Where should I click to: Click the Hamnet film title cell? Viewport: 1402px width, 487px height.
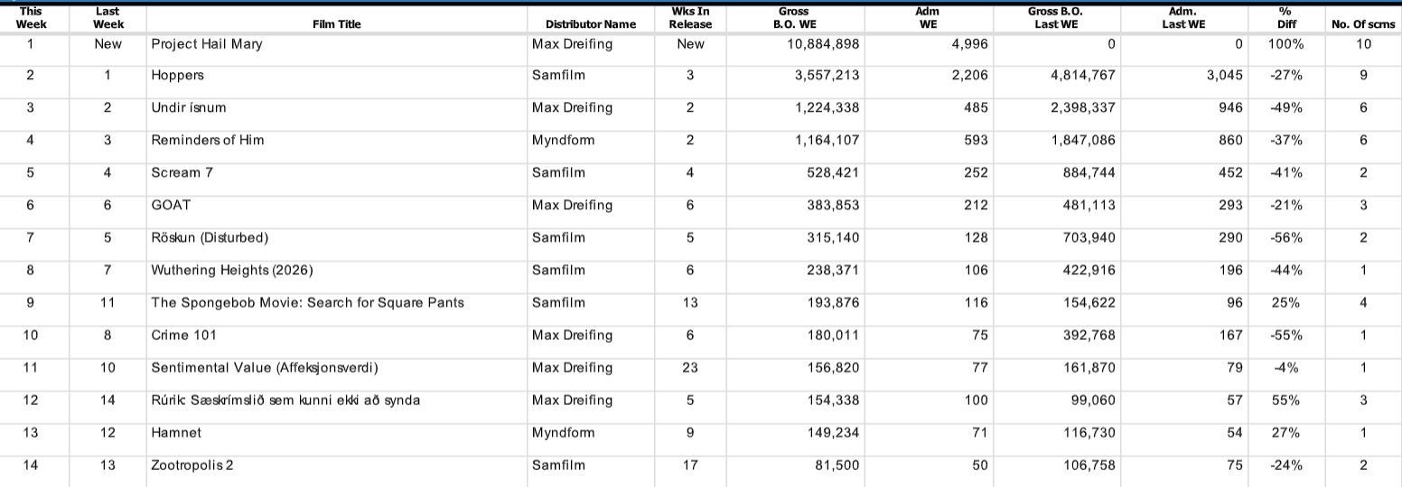click(174, 433)
